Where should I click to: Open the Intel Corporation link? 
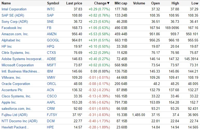click(14, 9)
